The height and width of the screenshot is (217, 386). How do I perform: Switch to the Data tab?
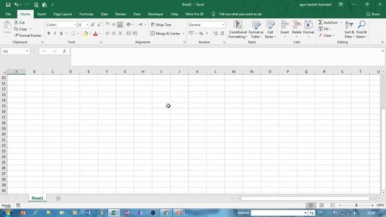[104, 14]
